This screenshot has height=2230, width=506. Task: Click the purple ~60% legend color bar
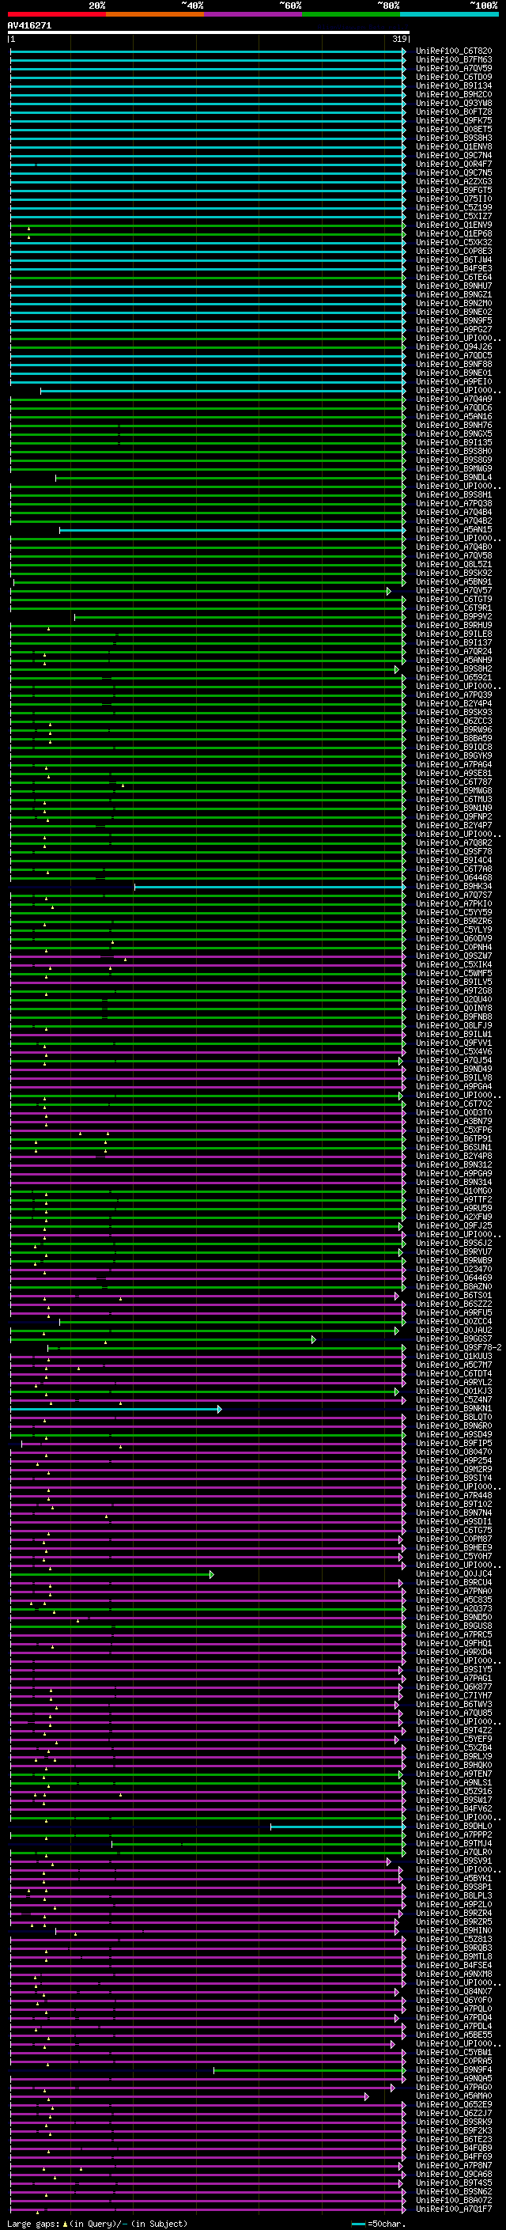[254, 14]
